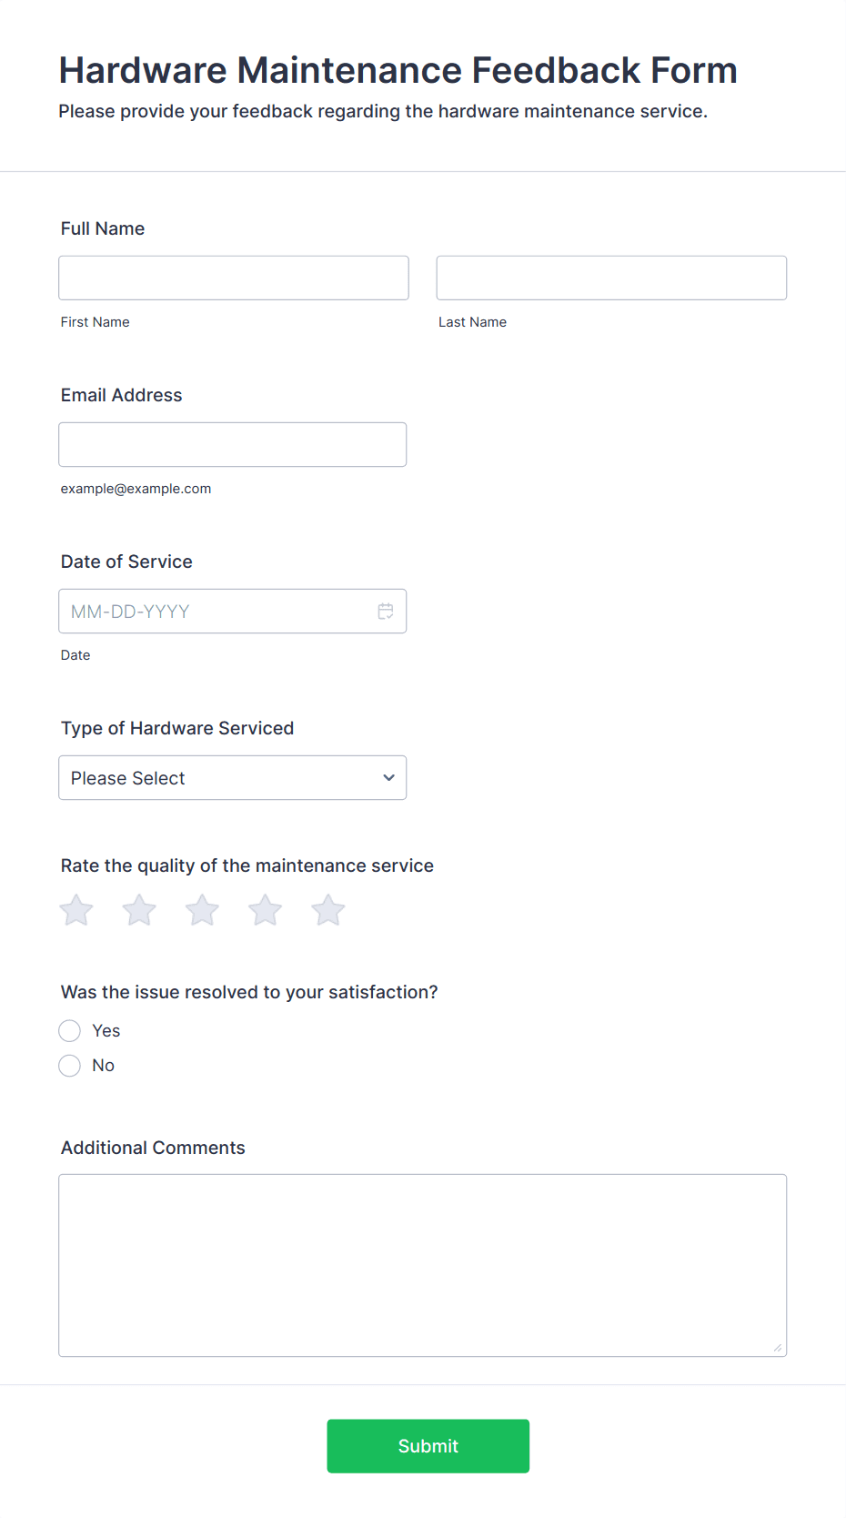The image size is (846, 1518).
Task: Click the MM-DD-YYYY date field
Action: pyautogui.click(x=233, y=612)
